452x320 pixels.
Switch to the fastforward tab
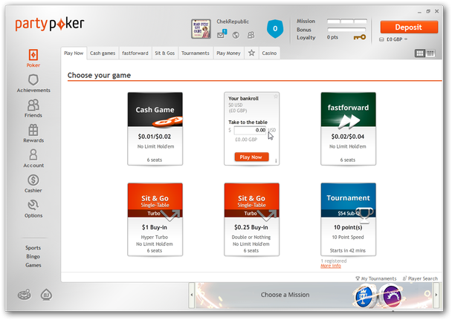tap(135, 53)
